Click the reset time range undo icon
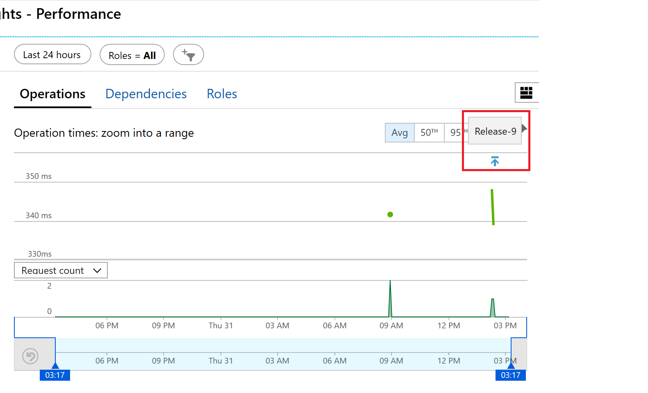The width and height of the screenshot is (648, 393). [30, 356]
